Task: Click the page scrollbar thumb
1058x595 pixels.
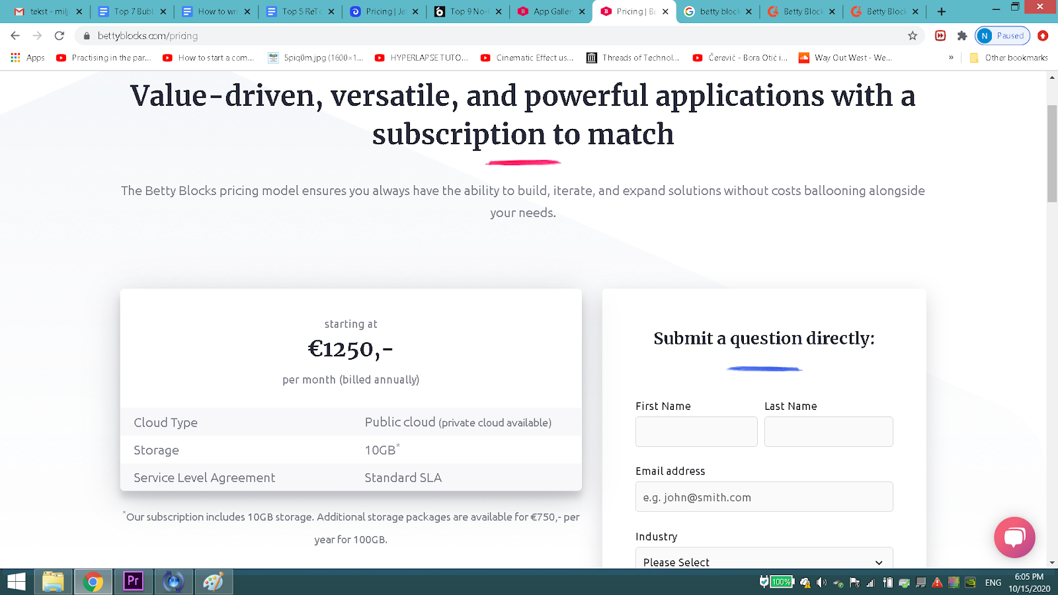Action: point(1052,153)
